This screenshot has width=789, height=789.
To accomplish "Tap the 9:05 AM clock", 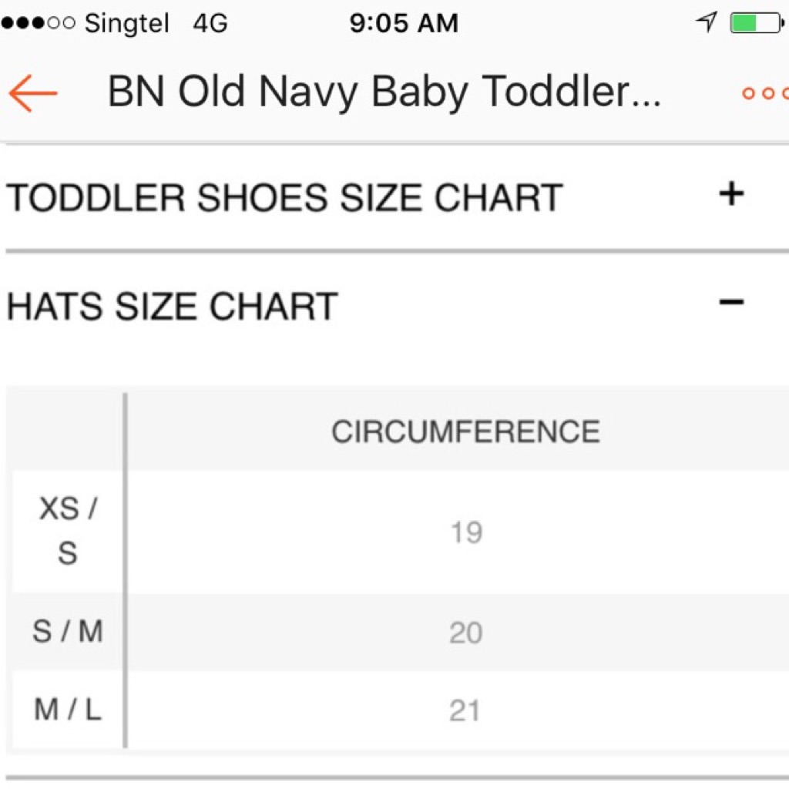I will tap(404, 23).
